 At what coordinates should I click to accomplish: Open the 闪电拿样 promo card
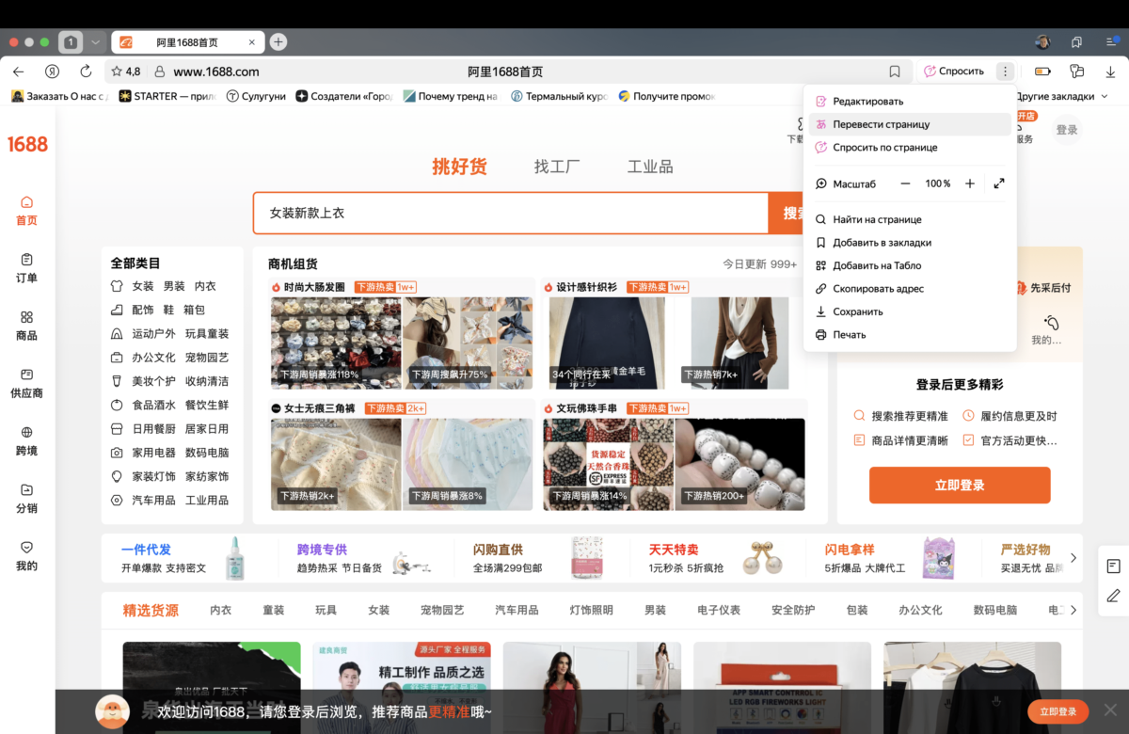pyautogui.click(x=890, y=558)
